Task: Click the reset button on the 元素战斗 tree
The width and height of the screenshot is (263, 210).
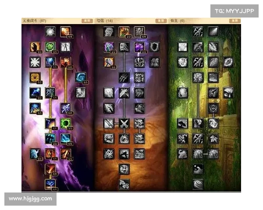Action: (87, 21)
